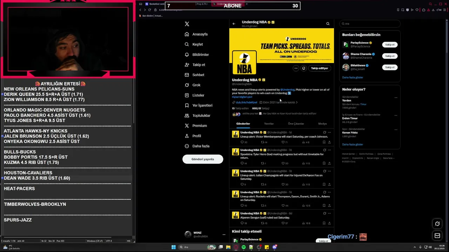Click the profile circular-arrow icon beside Takip ediliyor

pos(304,68)
